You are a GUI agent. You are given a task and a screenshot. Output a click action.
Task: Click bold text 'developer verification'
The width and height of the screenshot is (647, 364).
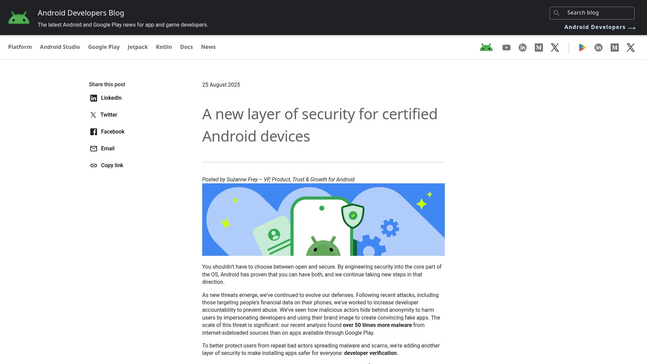coord(370,353)
